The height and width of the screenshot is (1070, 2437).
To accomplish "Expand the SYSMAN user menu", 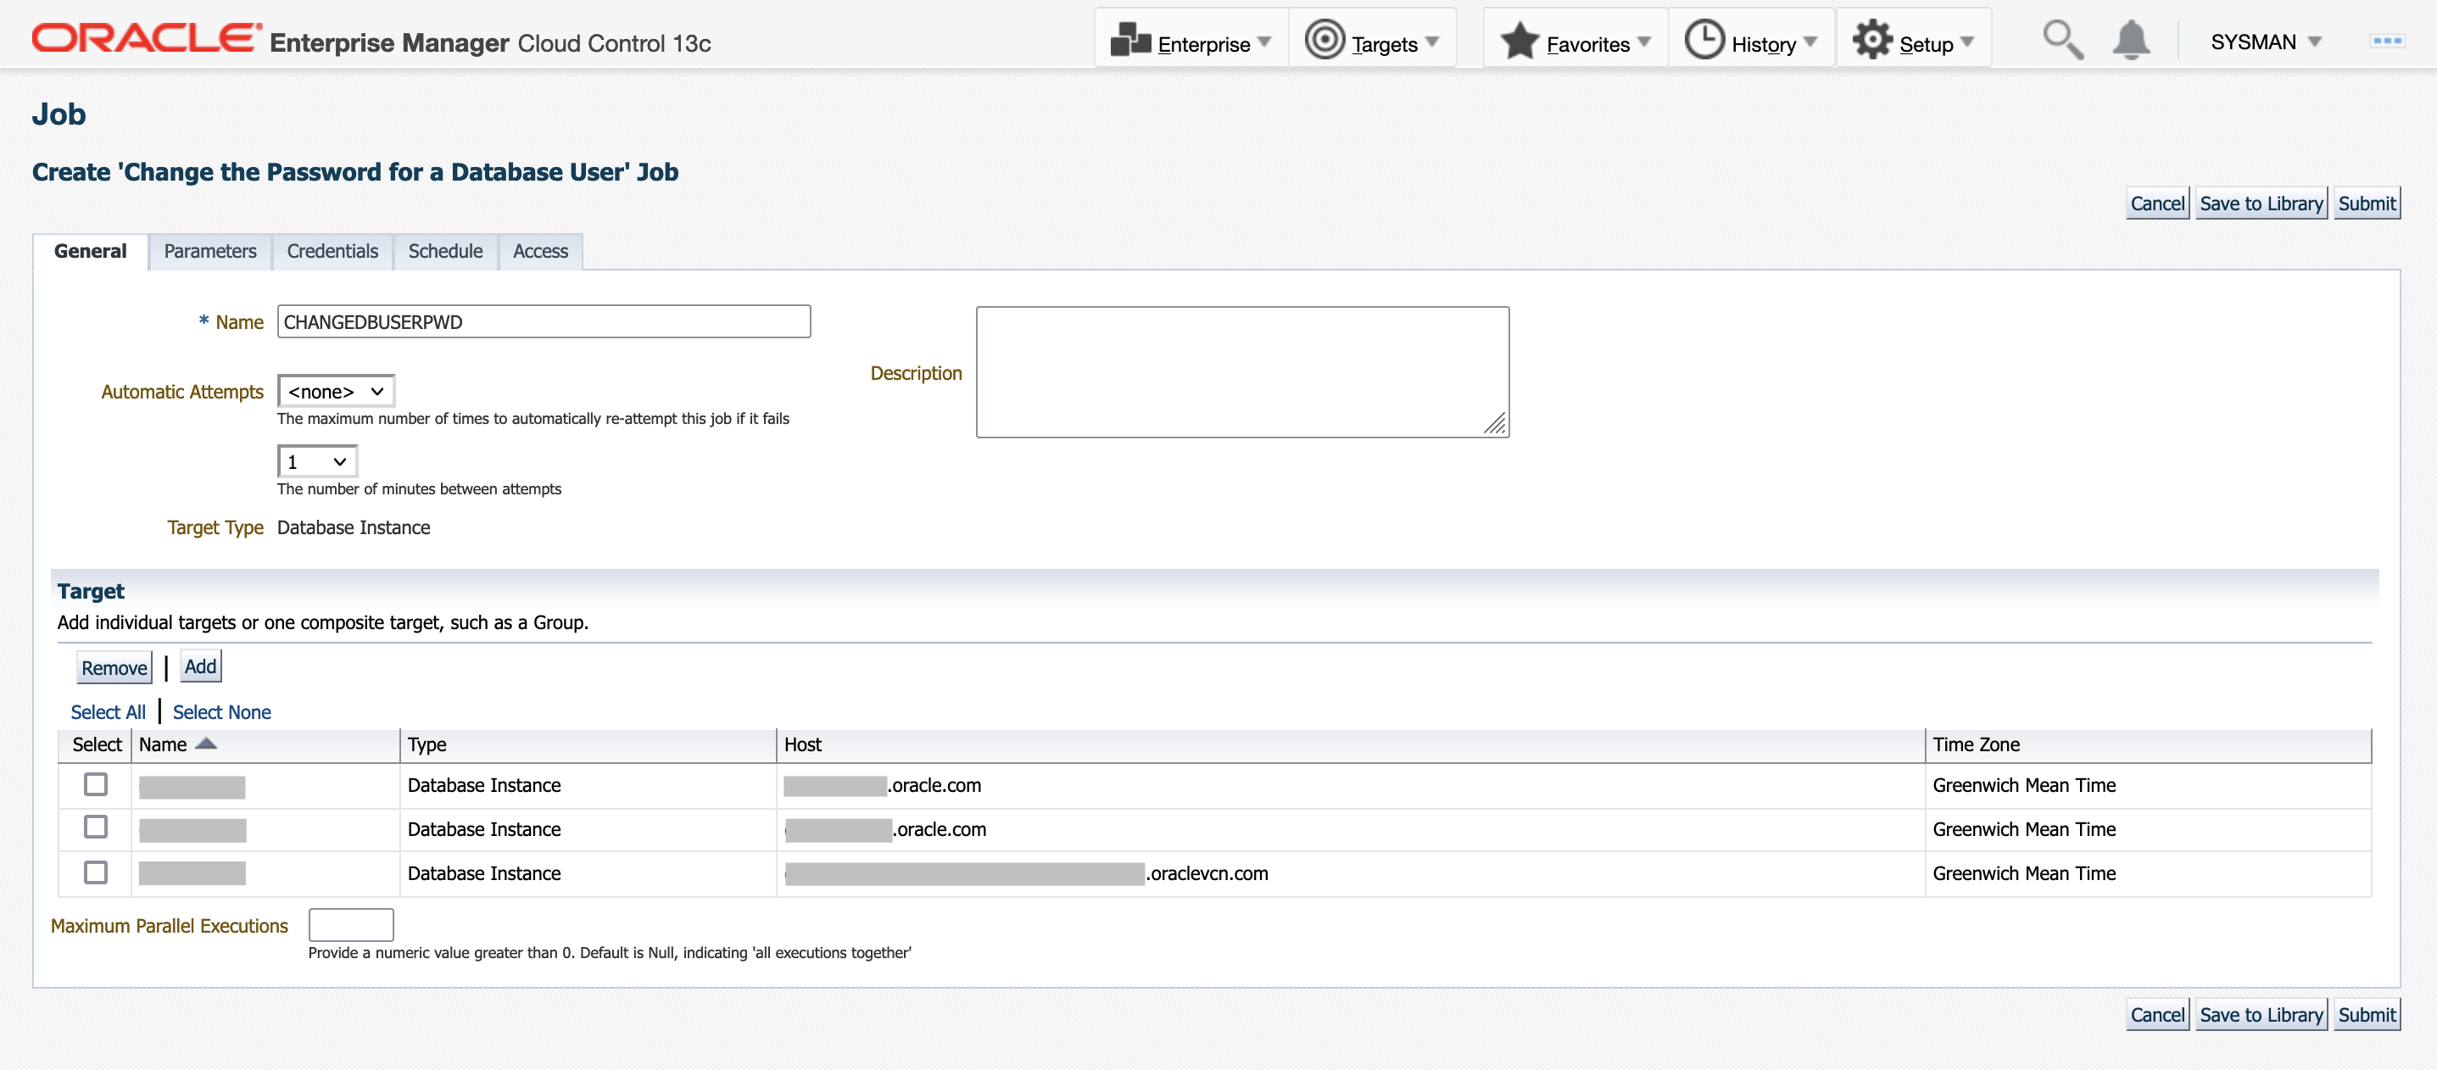I will [x=2266, y=42].
